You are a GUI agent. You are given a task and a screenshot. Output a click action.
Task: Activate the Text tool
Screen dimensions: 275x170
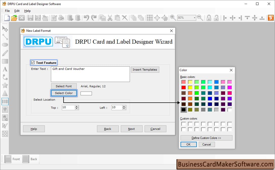click(5, 69)
